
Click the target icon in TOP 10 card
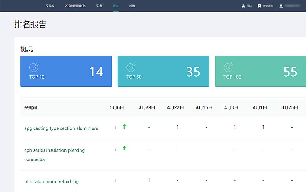34,67
